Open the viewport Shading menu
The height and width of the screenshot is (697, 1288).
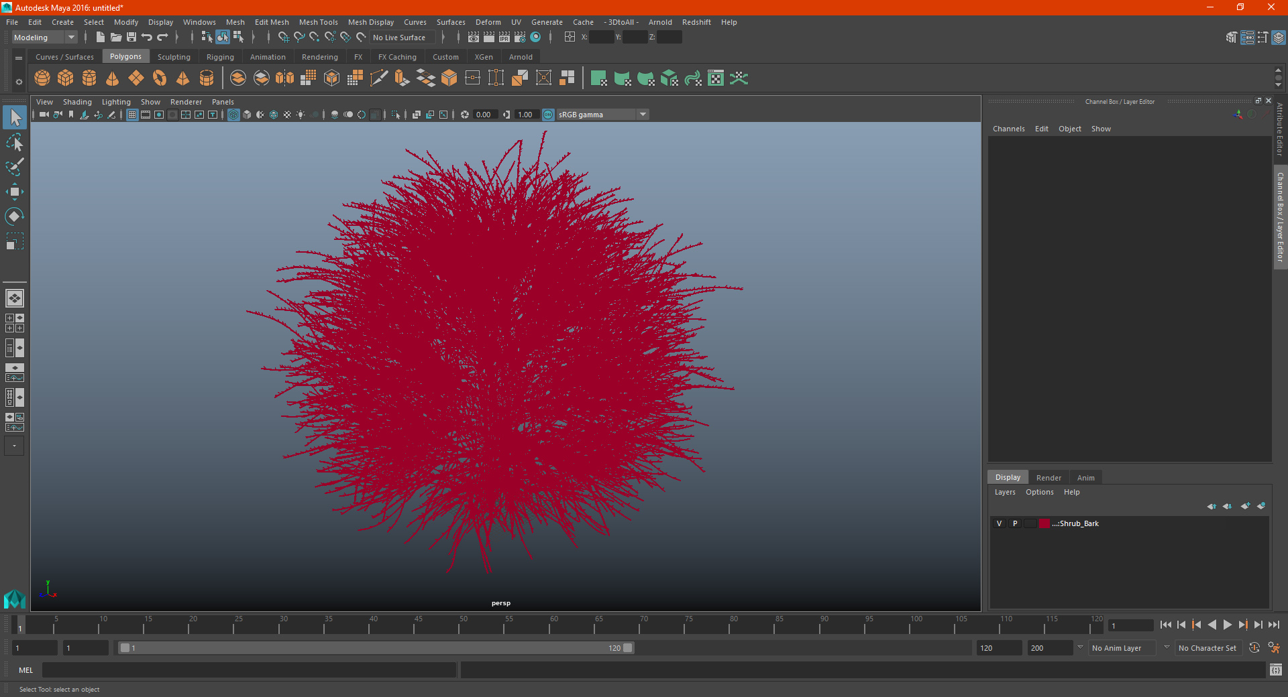click(x=77, y=102)
